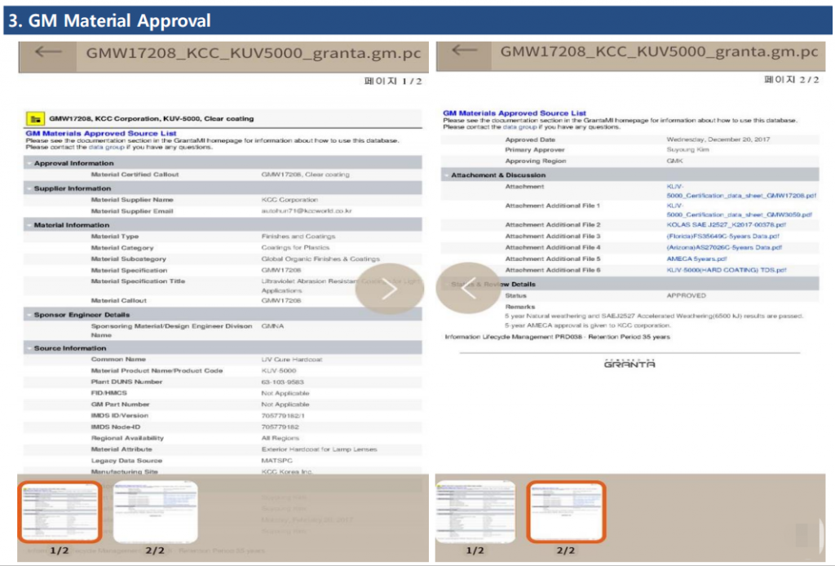Collapse the Status & Review Details section
Viewport: 835px width, 566px height.
(446, 285)
